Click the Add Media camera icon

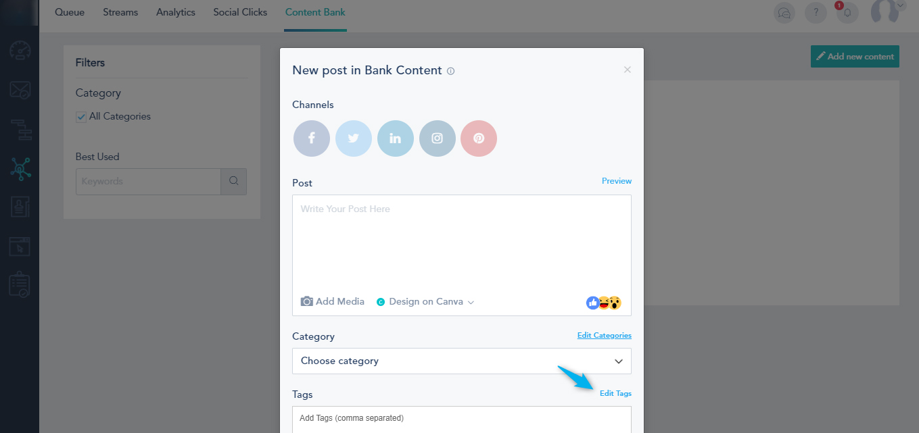[x=307, y=302]
